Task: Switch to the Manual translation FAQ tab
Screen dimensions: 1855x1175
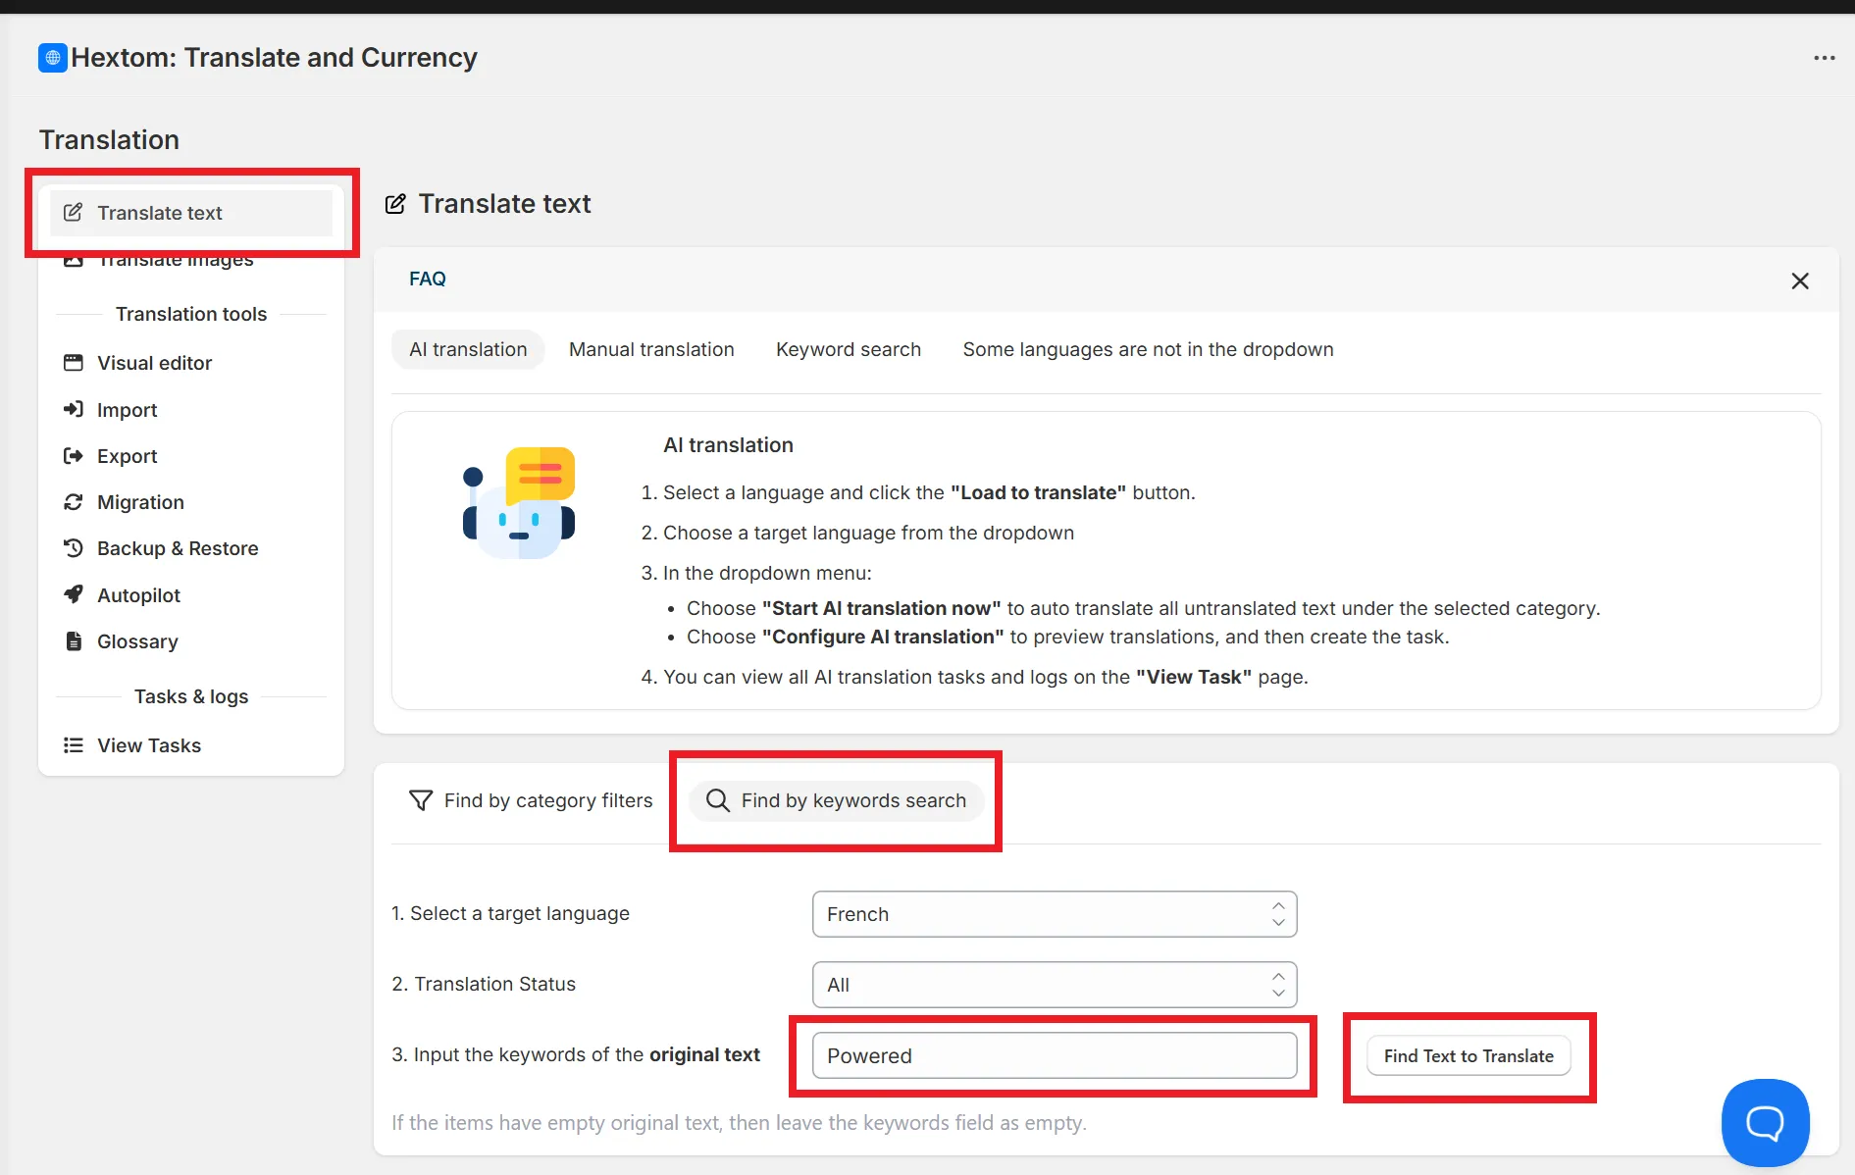Action: 651,349
